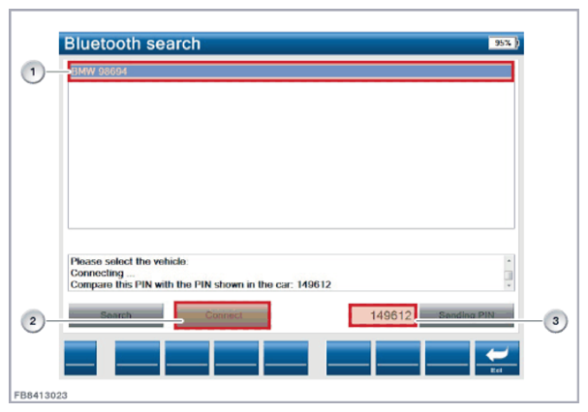Click the PIN field showing 149612

(x=384, y=315)
